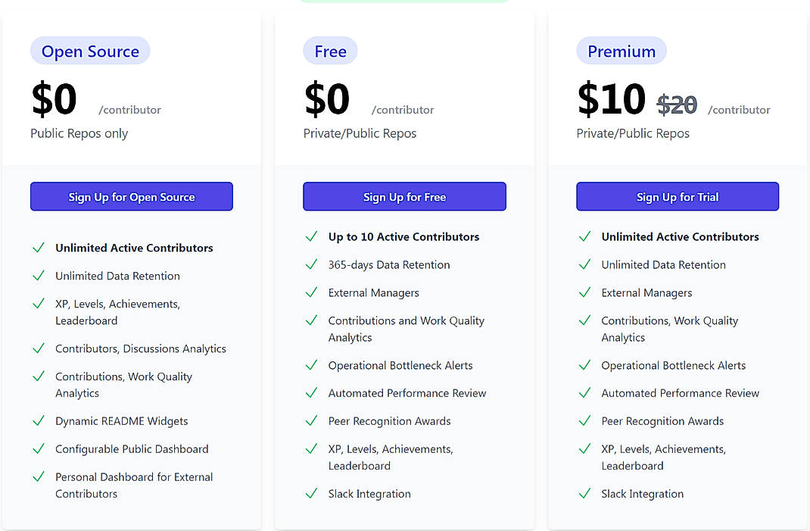810x531 pixels.
Task: Click the $10 Premium price
Action: pos(611,99)
